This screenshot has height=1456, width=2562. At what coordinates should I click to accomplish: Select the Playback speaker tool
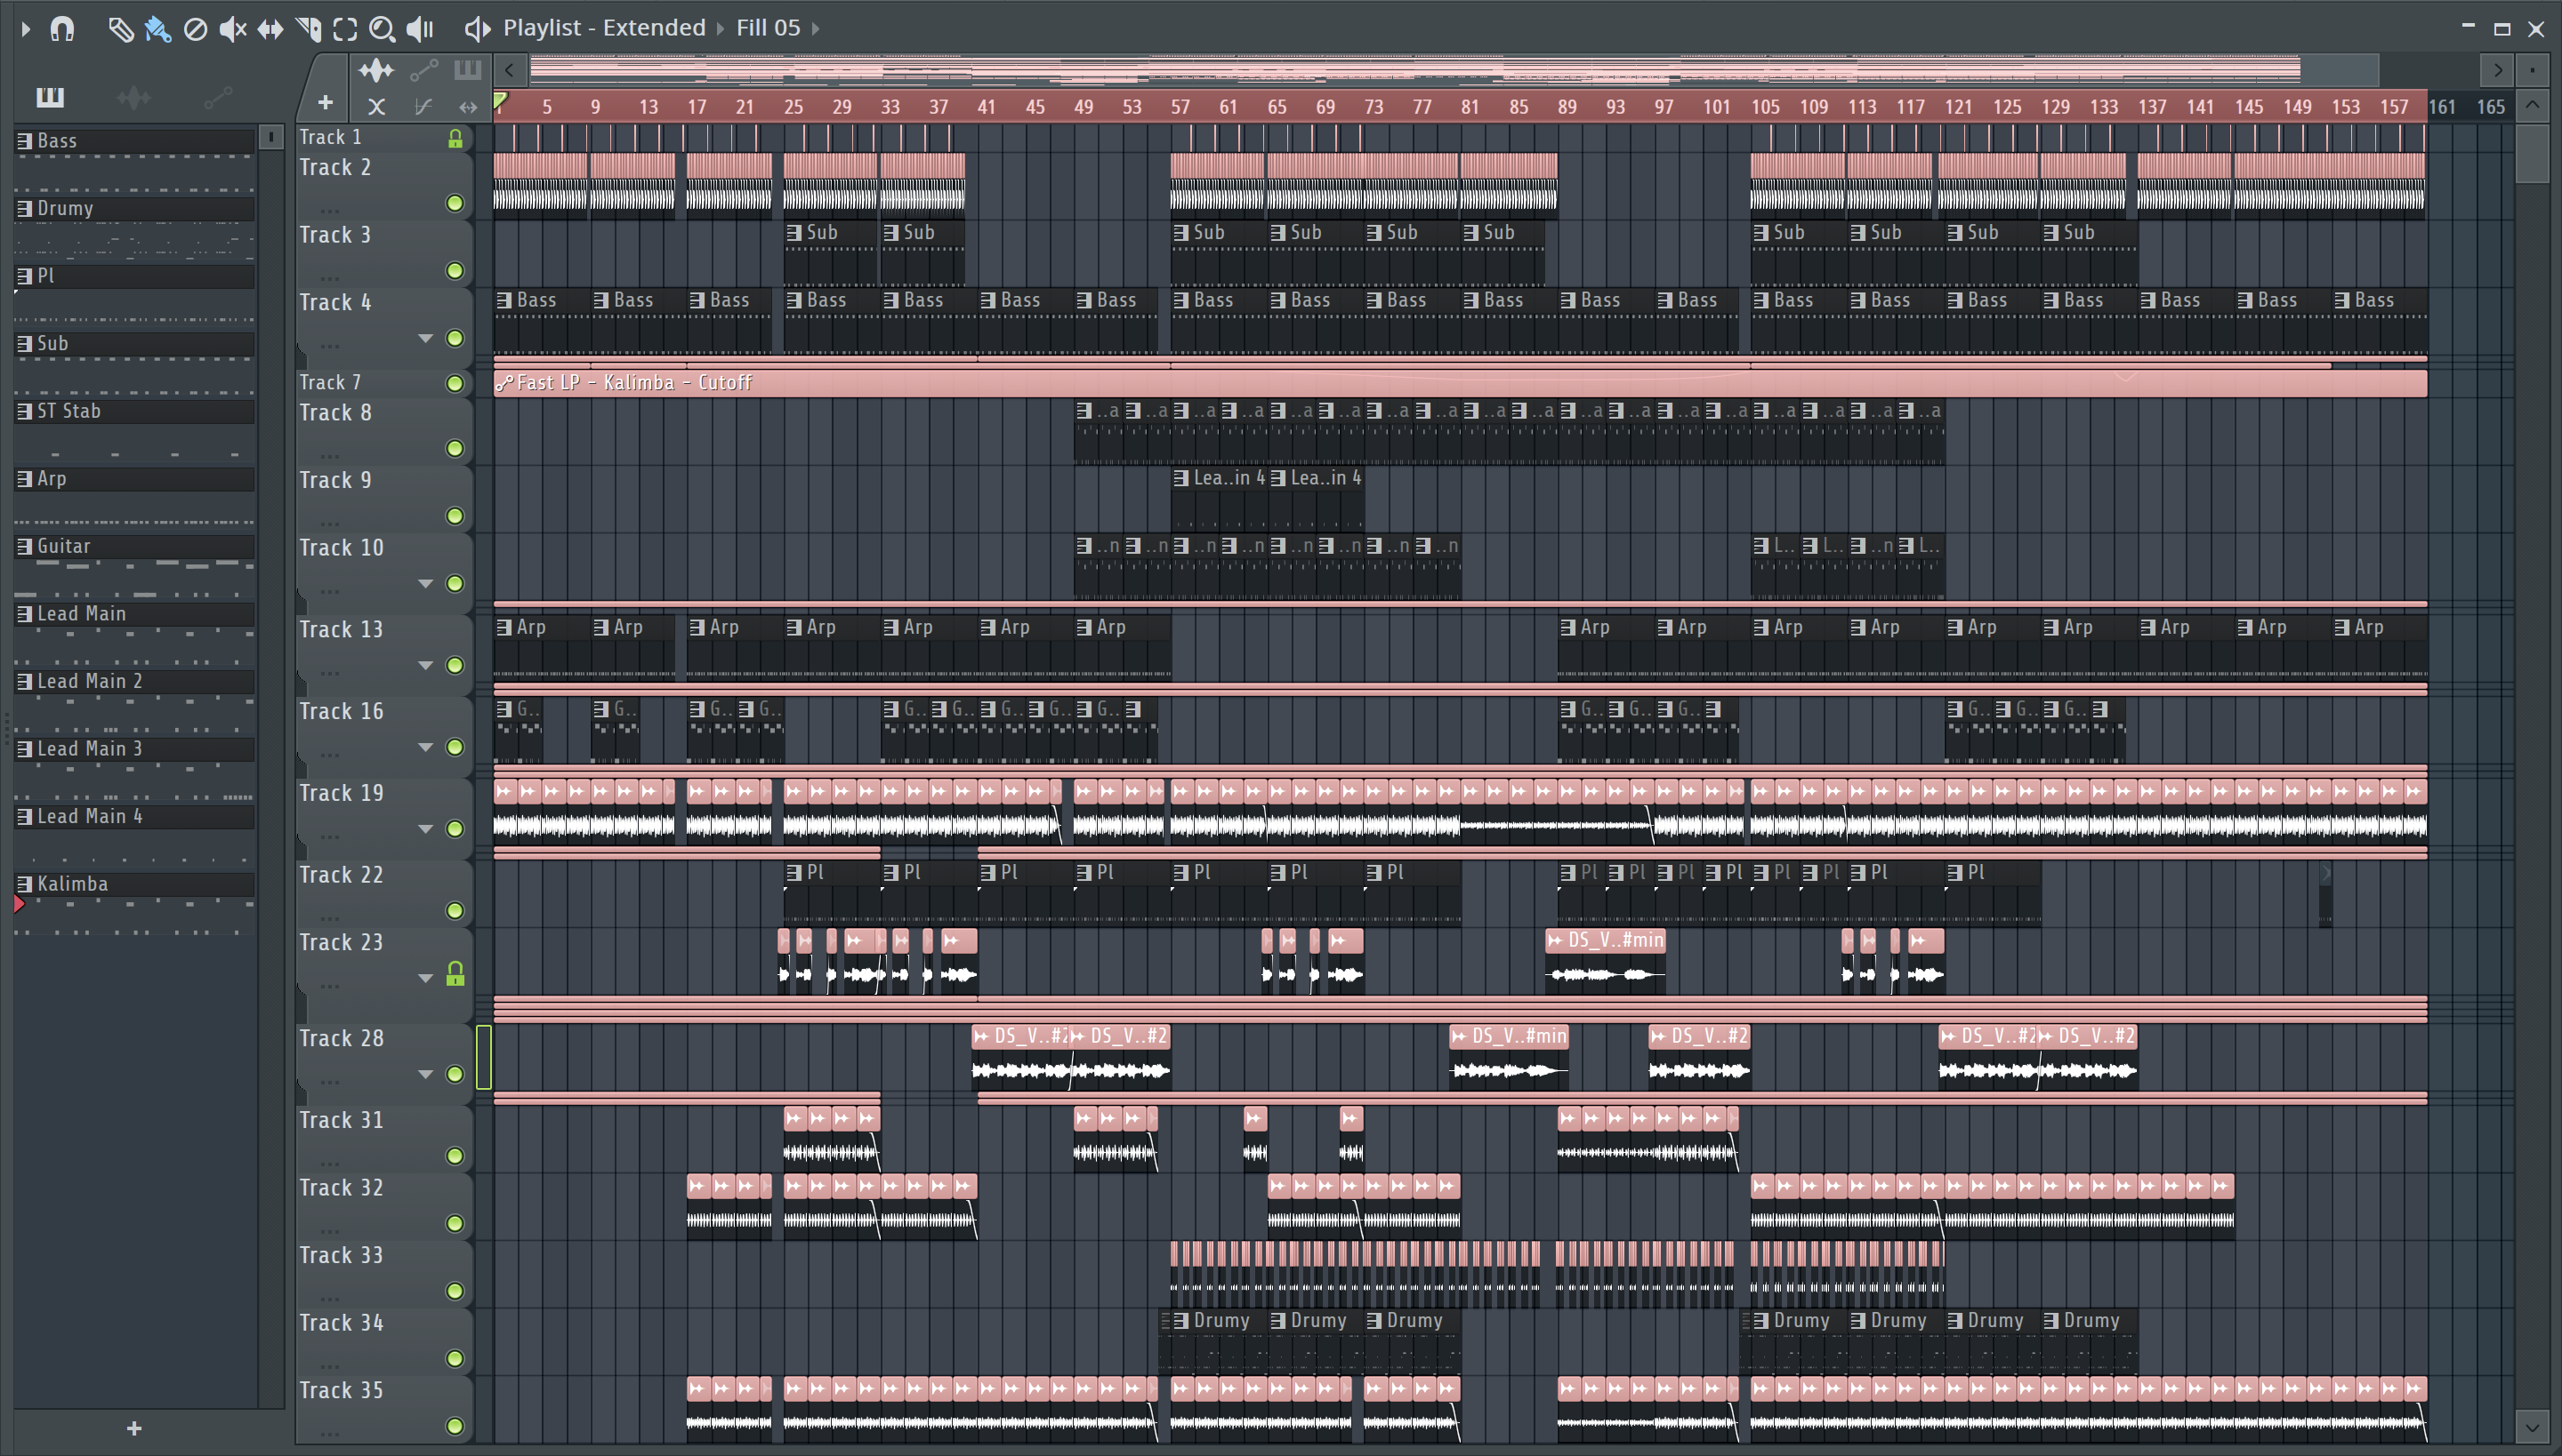pos(419,29)
